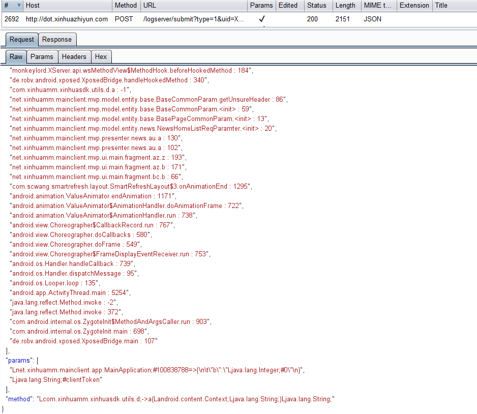
Task: Click the Params column header
Action: (261, 6)
